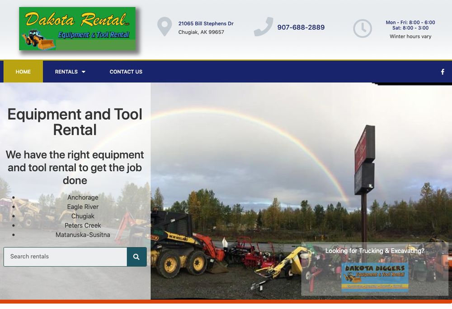Click the Equipment and Tool Rental heading

click(x=75, y=122)
